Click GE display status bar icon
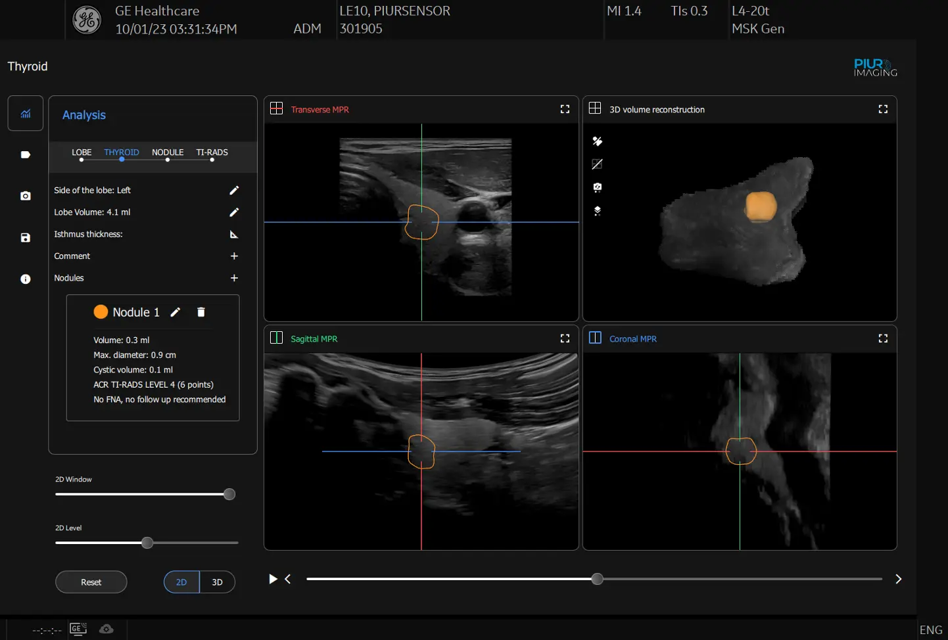Screen dimensions: 948x640 78,629
